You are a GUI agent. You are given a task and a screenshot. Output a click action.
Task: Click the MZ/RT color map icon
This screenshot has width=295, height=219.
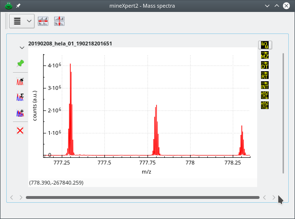pyautogui.click(x=265, y=95)
